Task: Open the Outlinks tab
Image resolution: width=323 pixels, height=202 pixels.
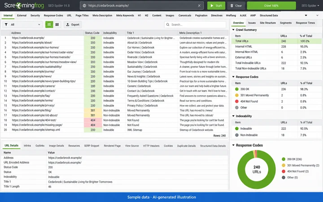Action: [x=40, y=146]
